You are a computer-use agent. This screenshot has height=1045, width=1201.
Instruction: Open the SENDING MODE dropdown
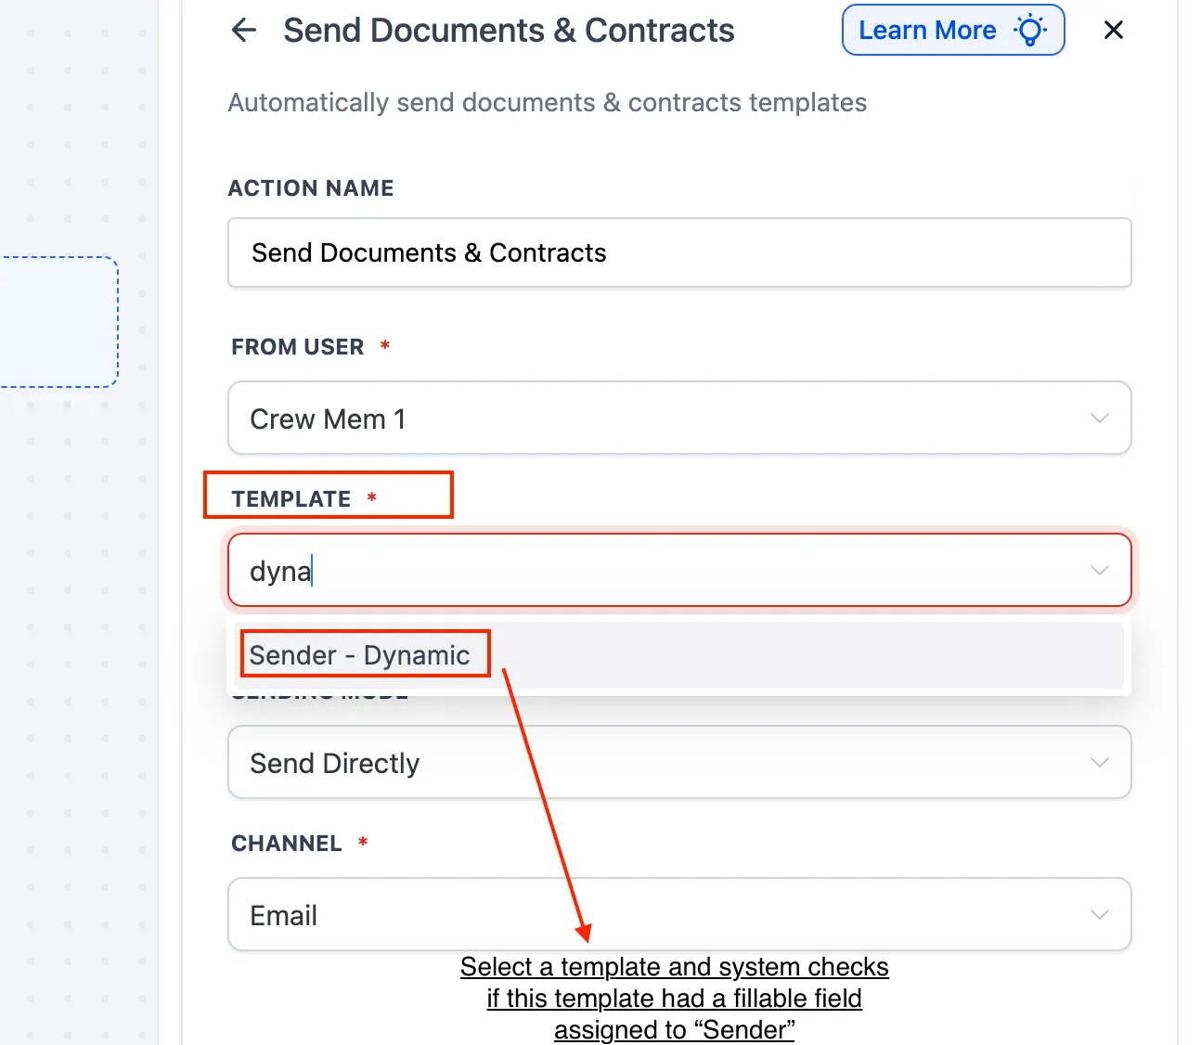[679, 762]
